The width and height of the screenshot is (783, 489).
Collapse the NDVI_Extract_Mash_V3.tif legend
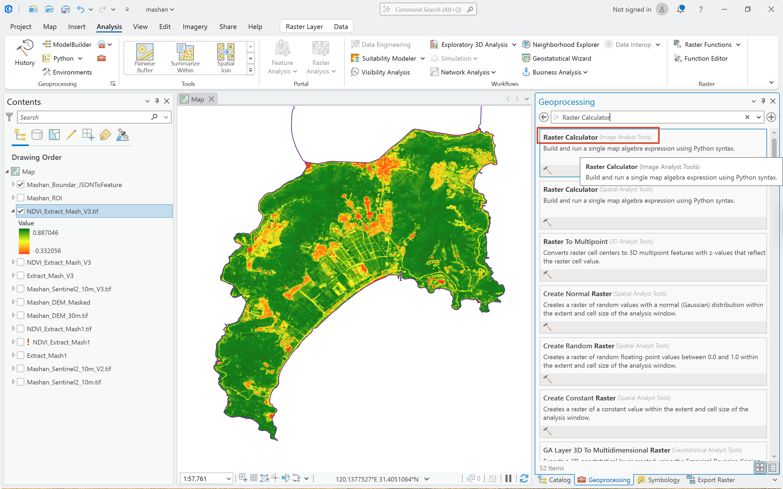click(x=13, y=211)
